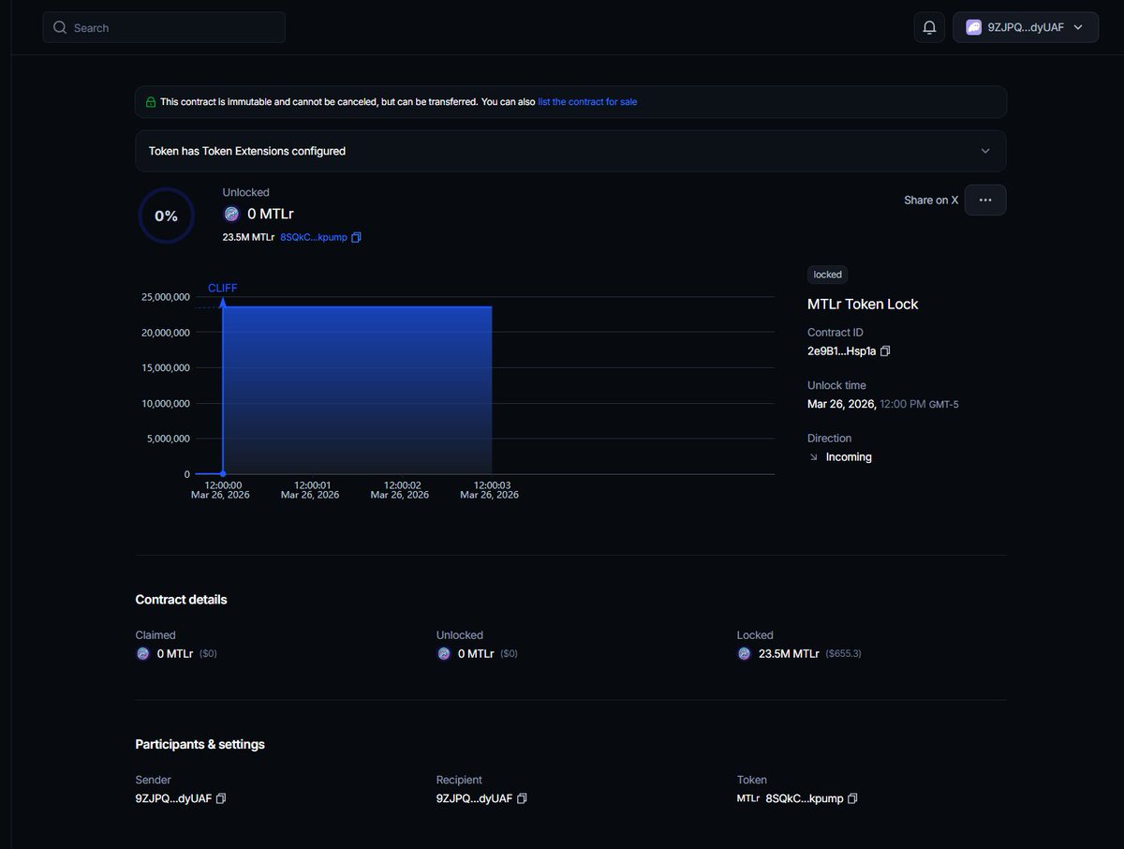Copy the Sender address 9ZJPQ...dyUAF
This screenshot has width=1124, height=849.
click(x=221, y=798)
